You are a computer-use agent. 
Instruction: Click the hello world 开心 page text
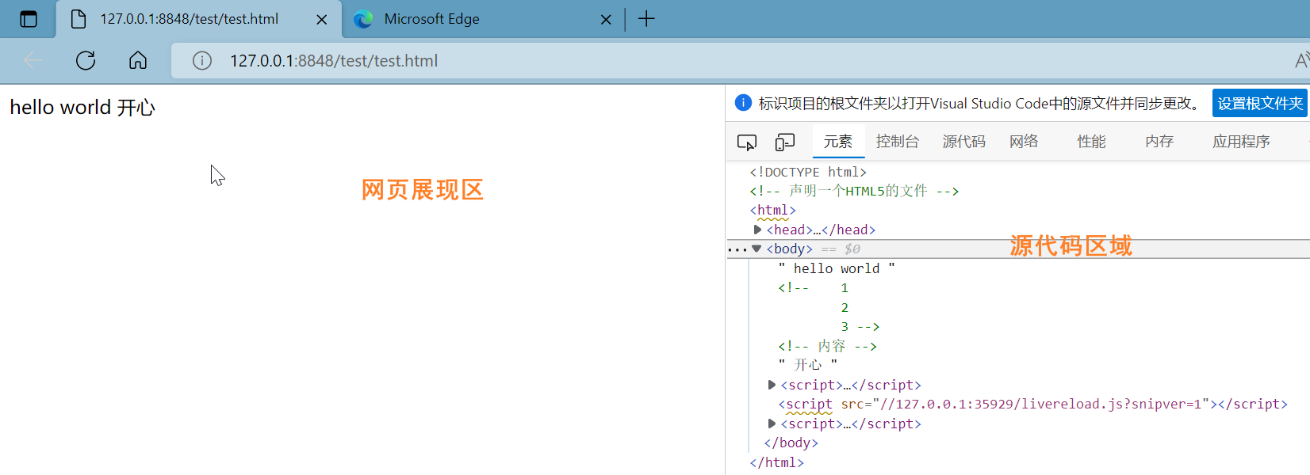point(82,108)
